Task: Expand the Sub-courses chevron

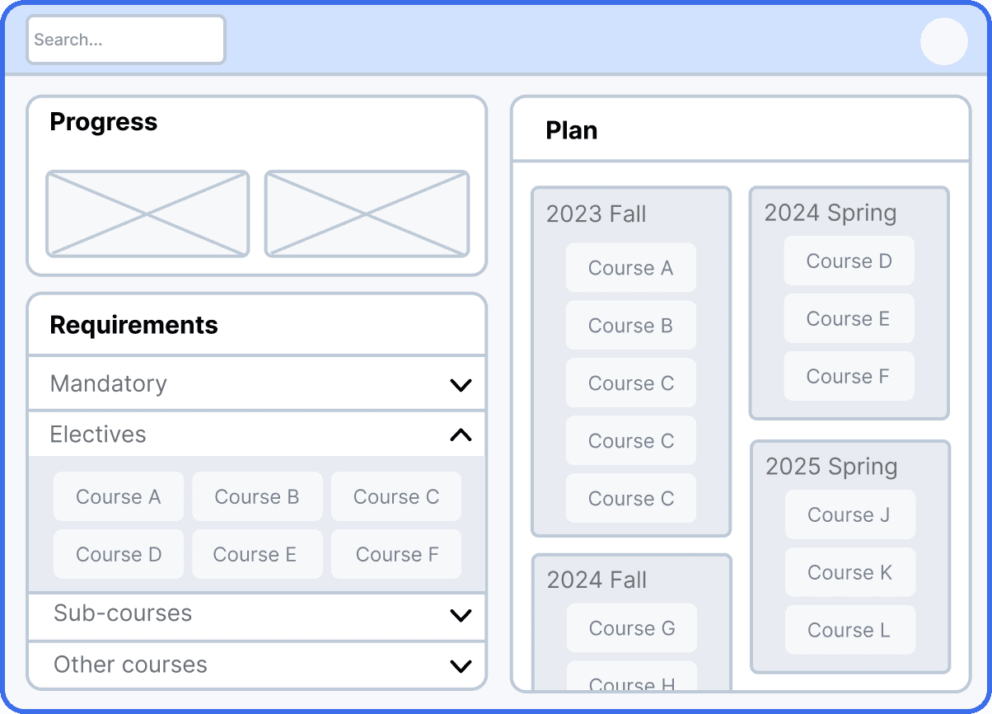Action: pos(461,614)
